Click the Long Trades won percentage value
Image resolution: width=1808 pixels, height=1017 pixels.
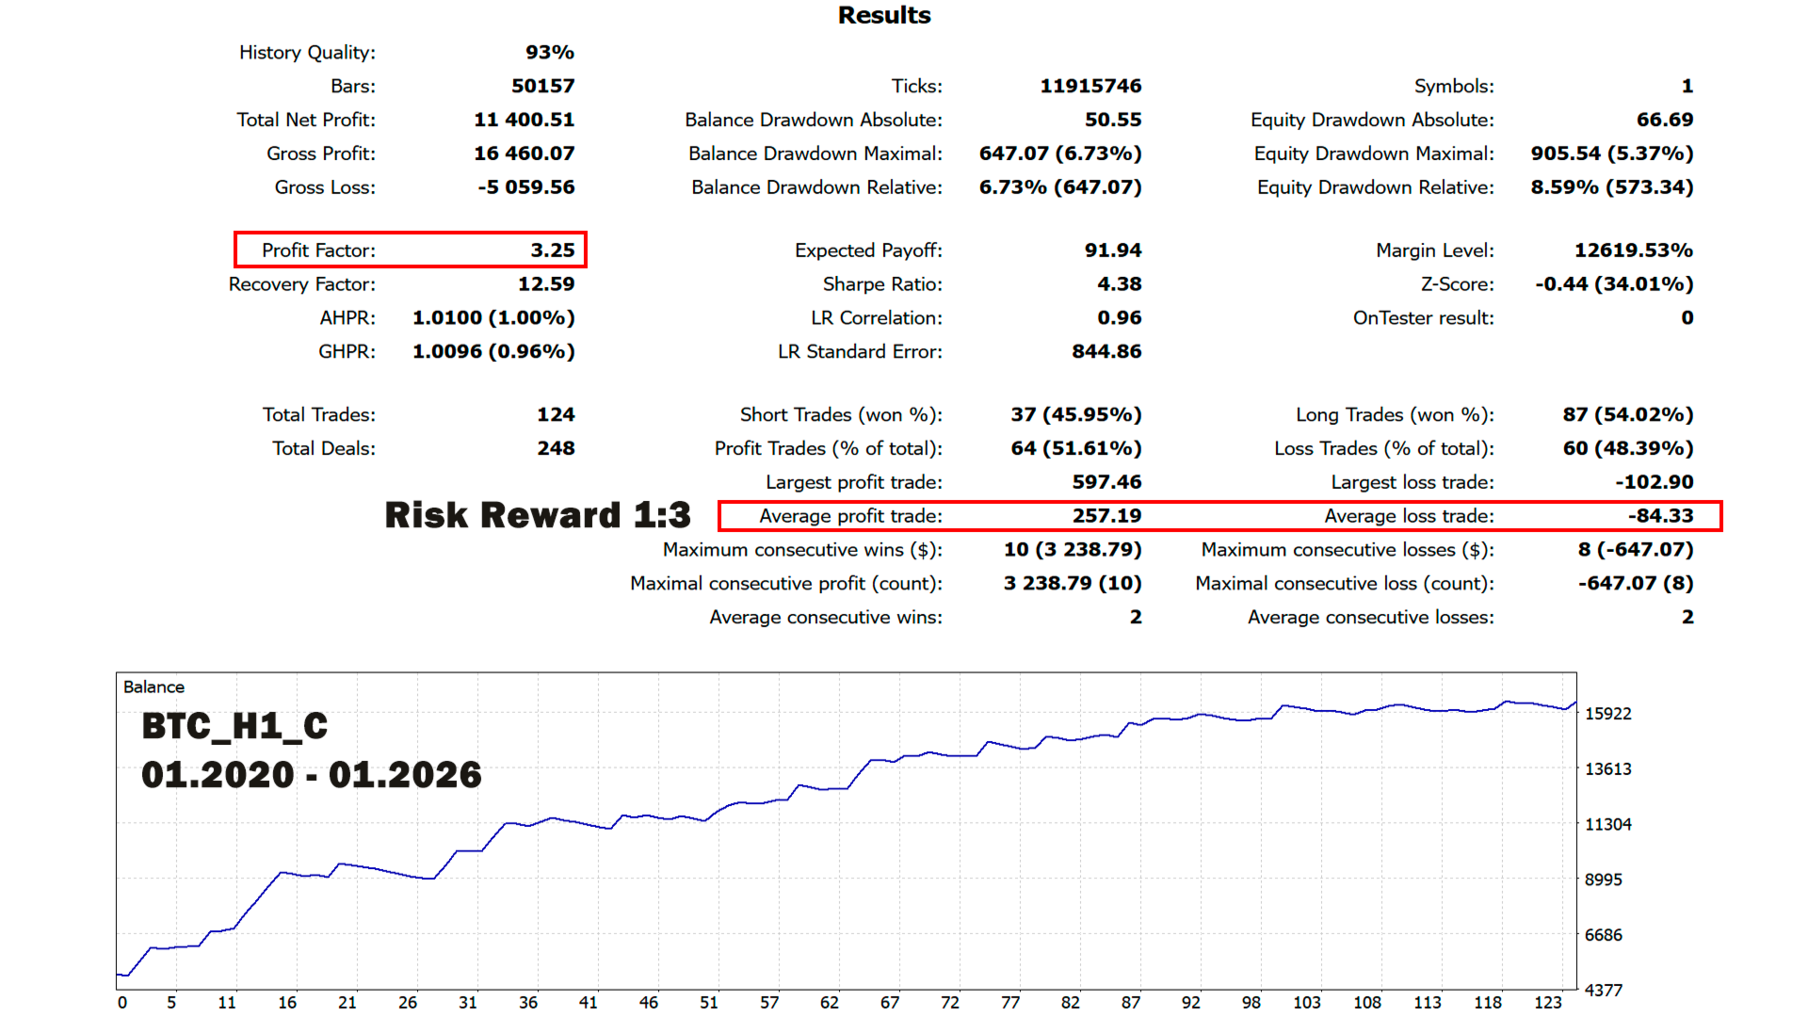[1627, 415]
